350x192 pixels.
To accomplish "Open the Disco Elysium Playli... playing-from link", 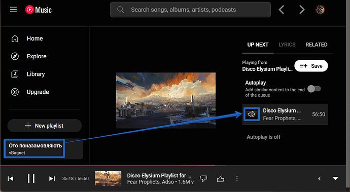I will click(x=267, y=69).
